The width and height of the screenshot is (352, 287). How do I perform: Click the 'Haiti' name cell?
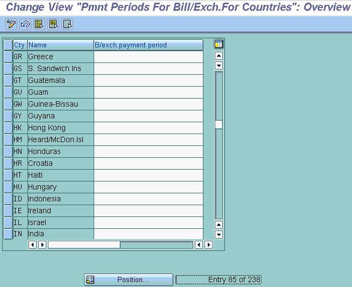pyautogui.click(x=61, y=175)
